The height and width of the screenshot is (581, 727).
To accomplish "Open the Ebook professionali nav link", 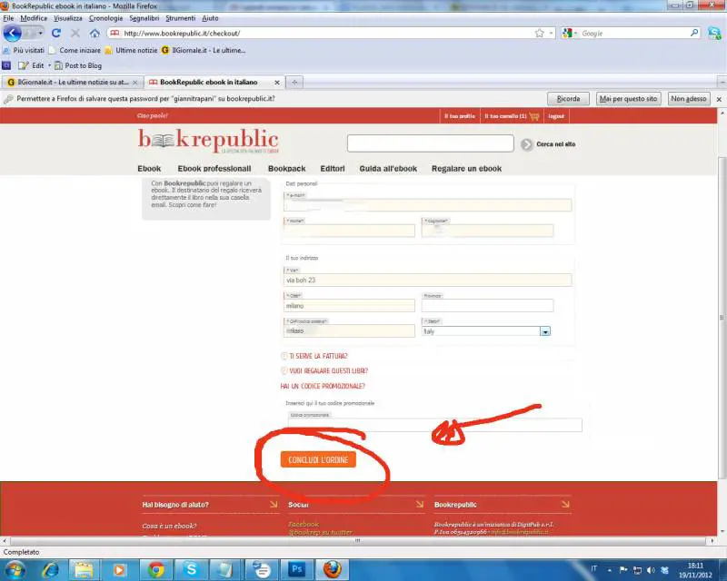I will (214, 169).
